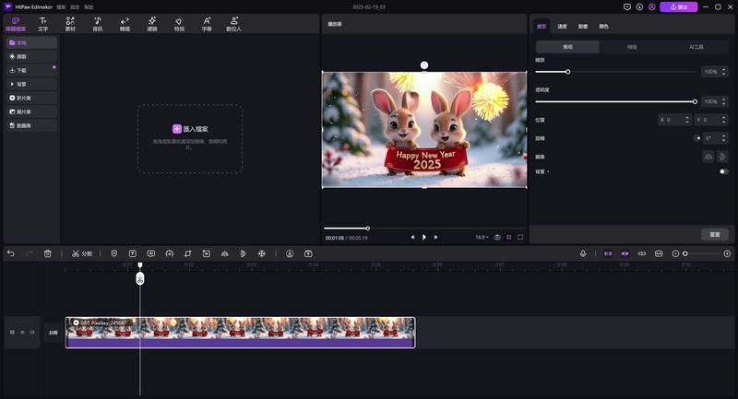Click the 重置 reset button
The height and width of the screenshot is (399, 738).
[x=714, y=234]
